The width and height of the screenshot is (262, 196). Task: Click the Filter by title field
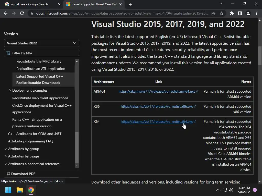click(43, 53)
